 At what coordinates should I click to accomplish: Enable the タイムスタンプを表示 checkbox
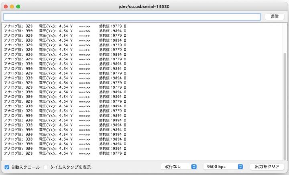click(46, 167)
